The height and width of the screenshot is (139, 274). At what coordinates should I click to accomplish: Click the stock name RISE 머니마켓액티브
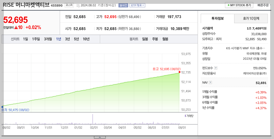click(x=26, y=5)
